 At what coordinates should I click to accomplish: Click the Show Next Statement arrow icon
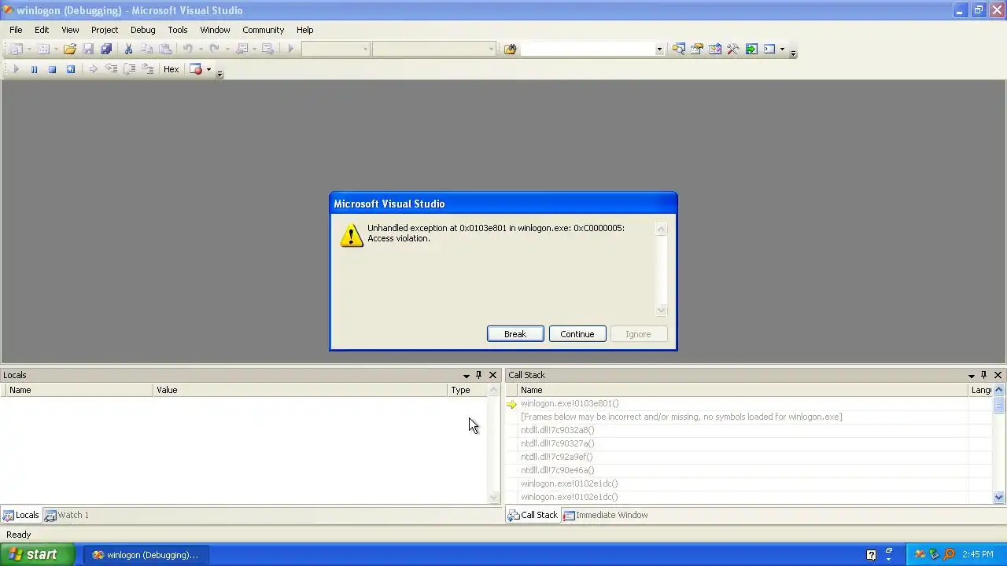click(x=93, y=69)
